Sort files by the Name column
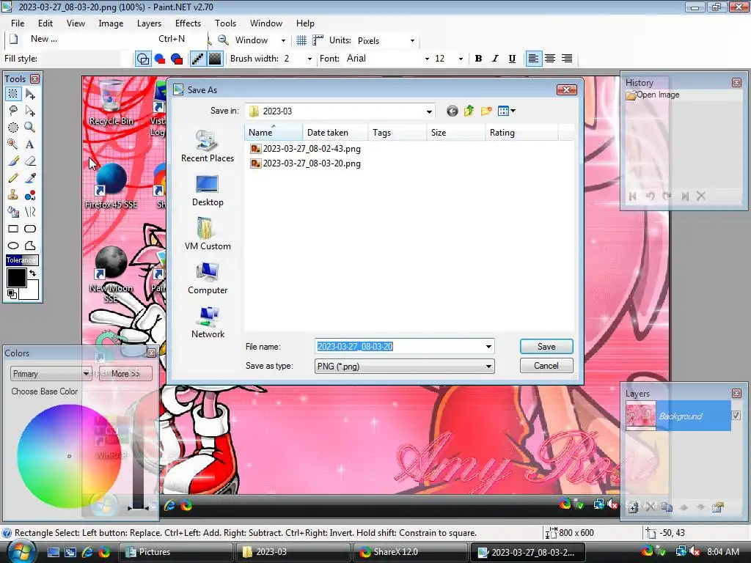 274,133
